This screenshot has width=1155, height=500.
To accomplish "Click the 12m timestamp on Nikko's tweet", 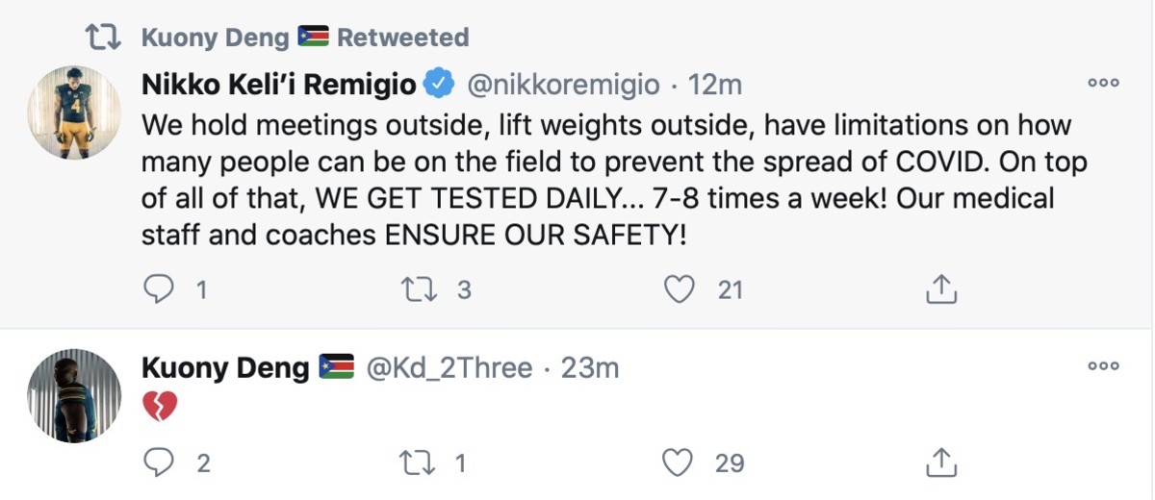I will pos(716,85).
